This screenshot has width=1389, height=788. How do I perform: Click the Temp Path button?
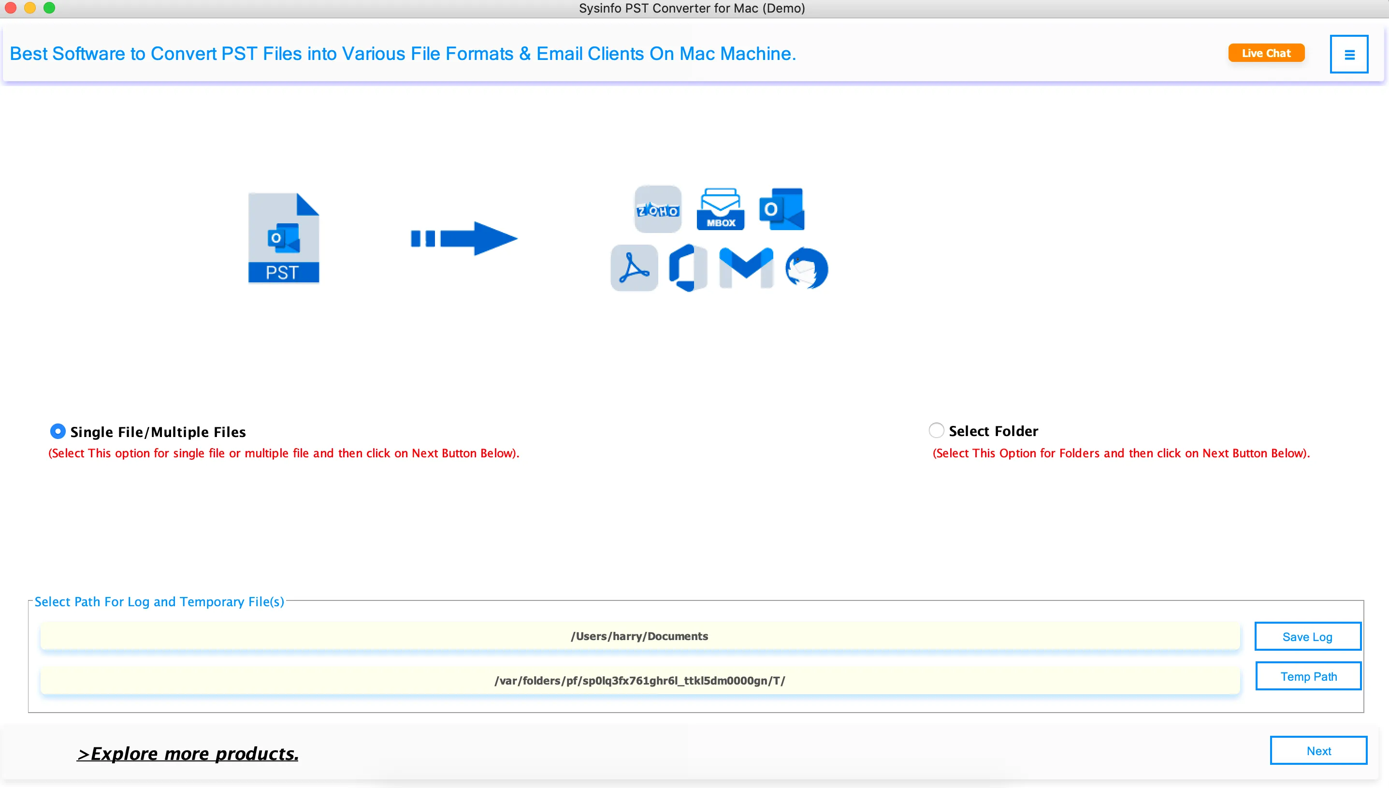1307,676
